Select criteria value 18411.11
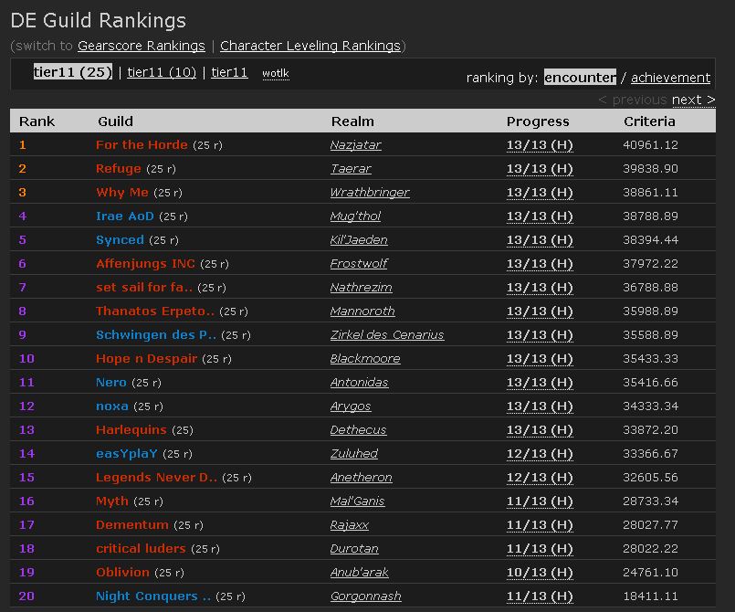Viewport: 735px width, 612px height. 650,596
